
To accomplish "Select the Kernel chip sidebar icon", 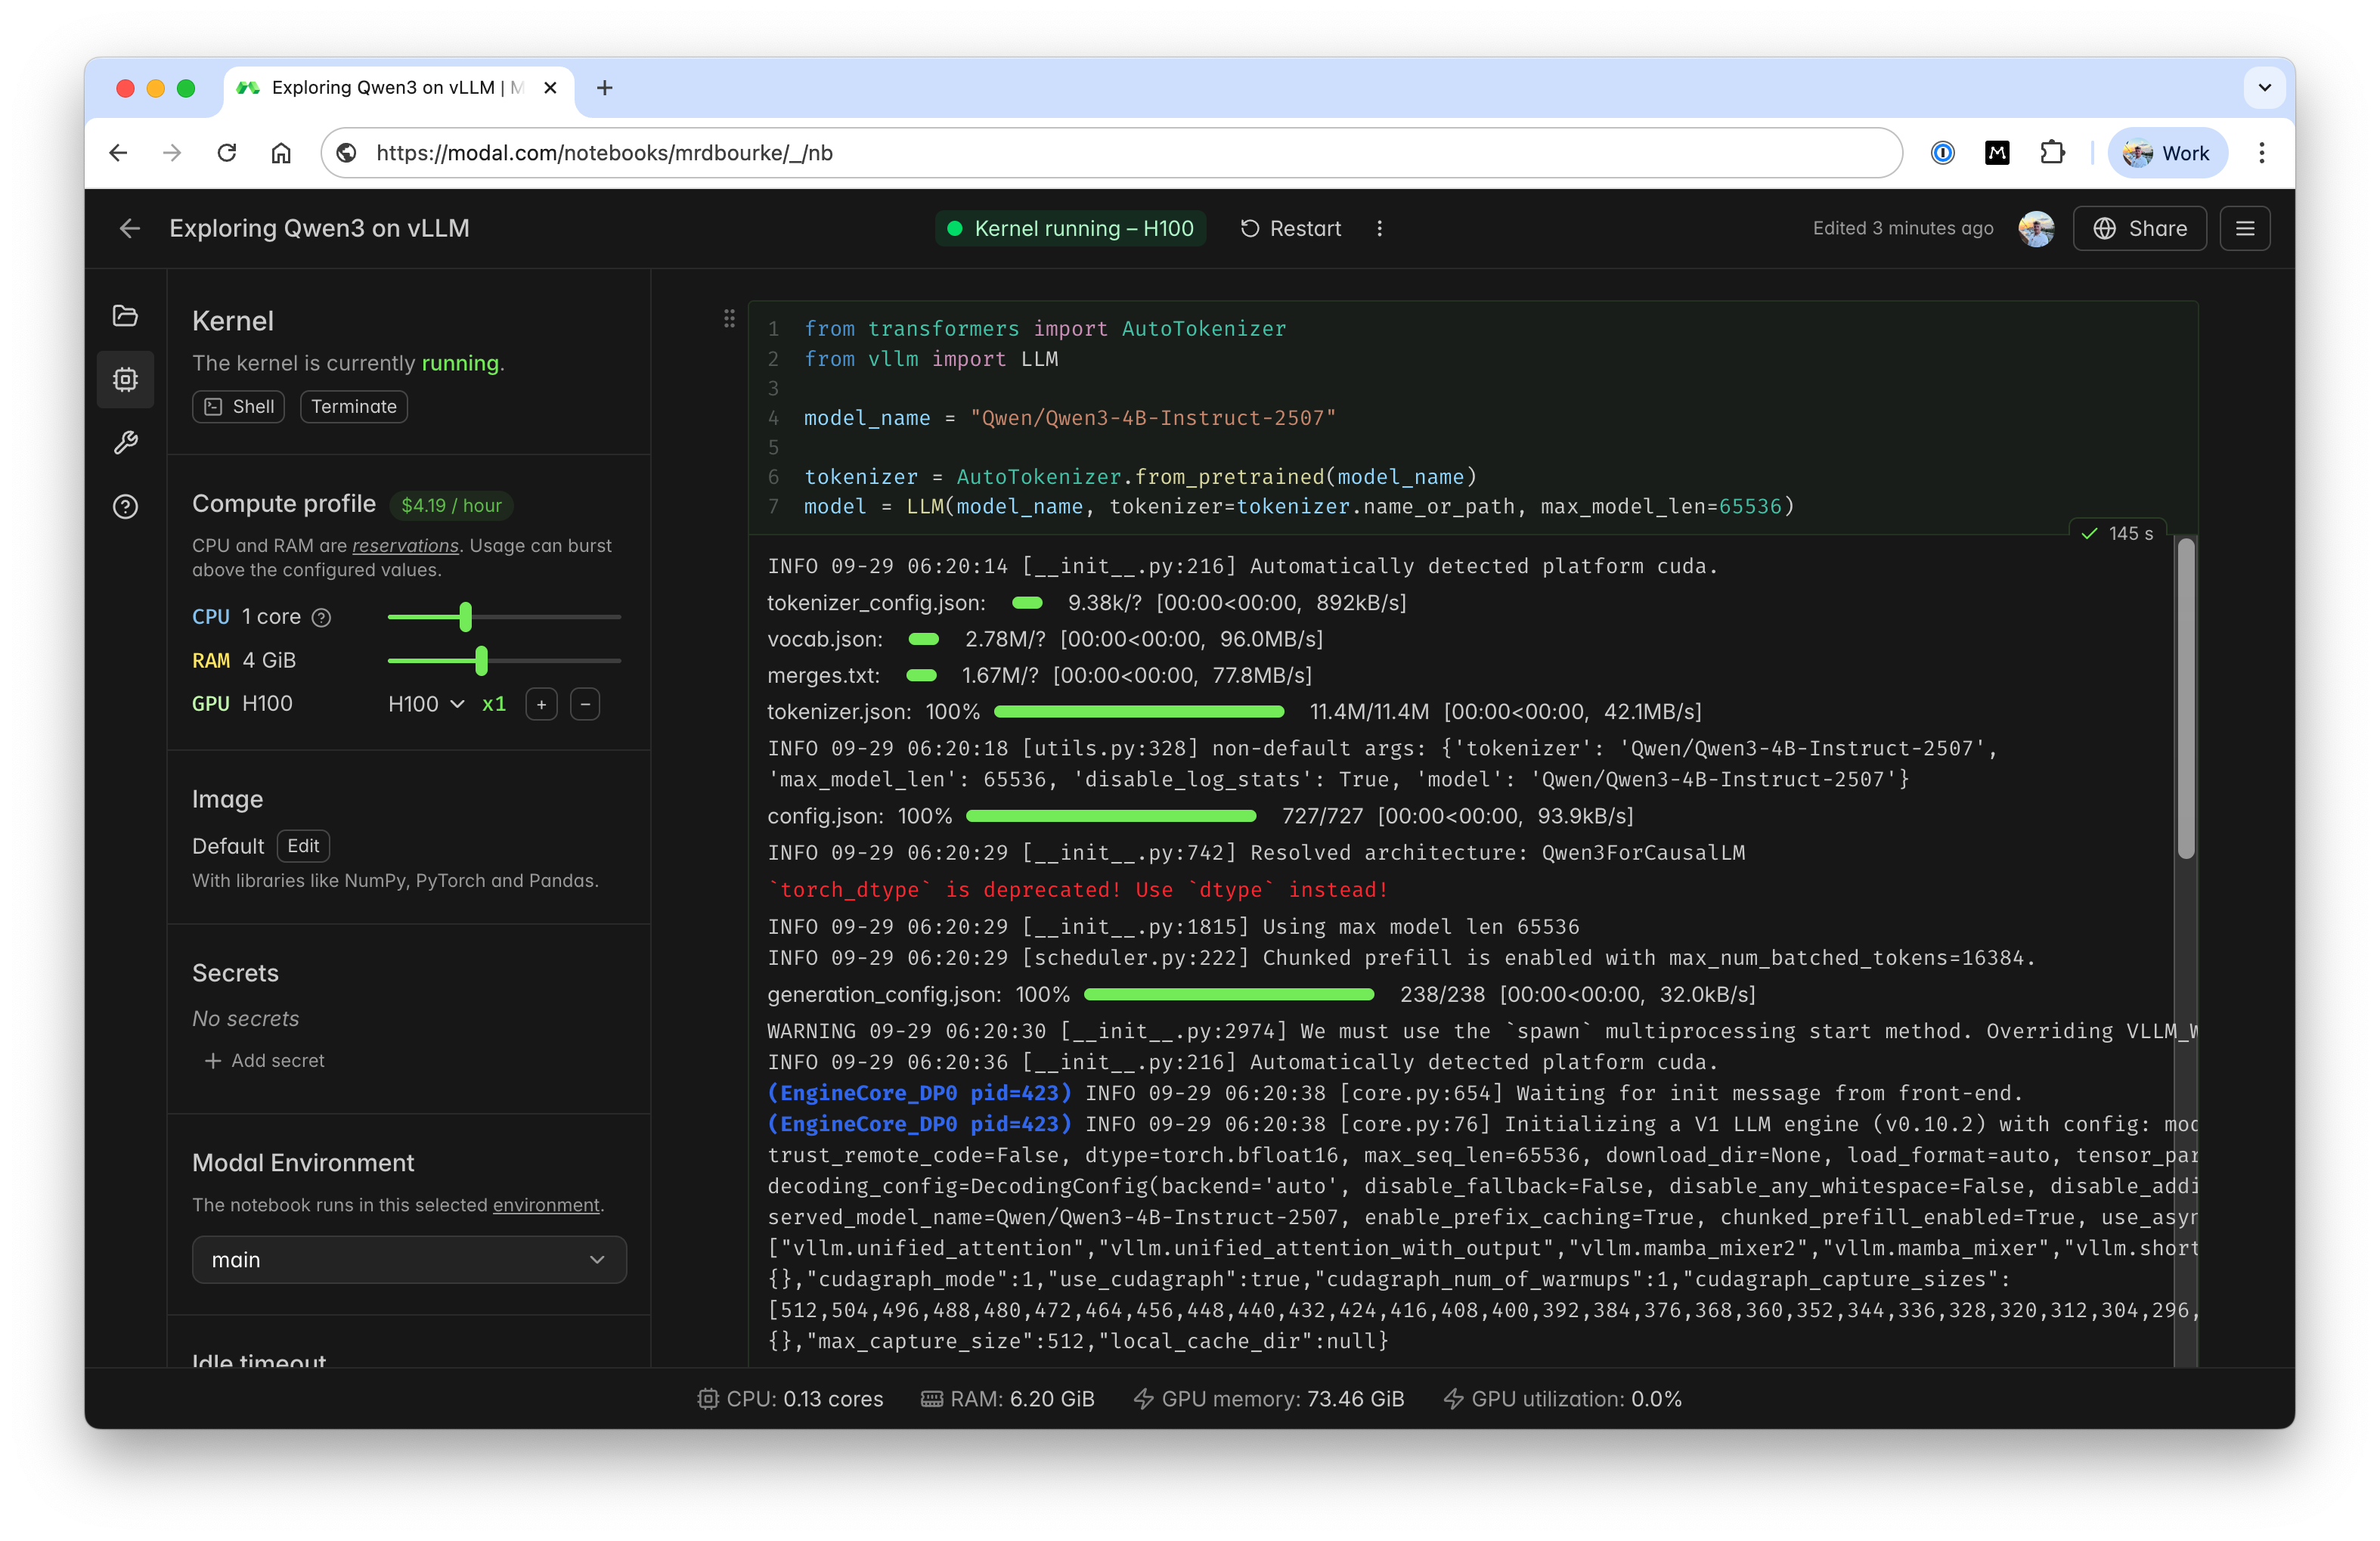I will pyautogui.click(x=125, y=379).
